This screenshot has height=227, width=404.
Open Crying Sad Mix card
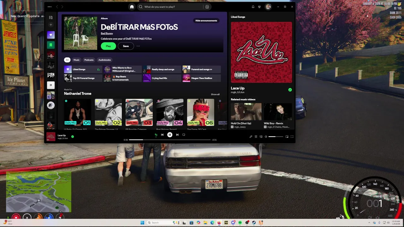[x=162, y=78]
